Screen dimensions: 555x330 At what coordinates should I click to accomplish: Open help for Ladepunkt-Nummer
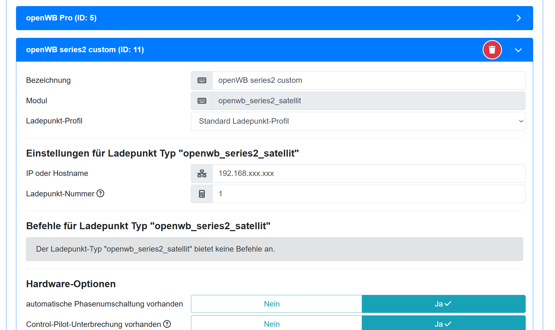(100, 193)
